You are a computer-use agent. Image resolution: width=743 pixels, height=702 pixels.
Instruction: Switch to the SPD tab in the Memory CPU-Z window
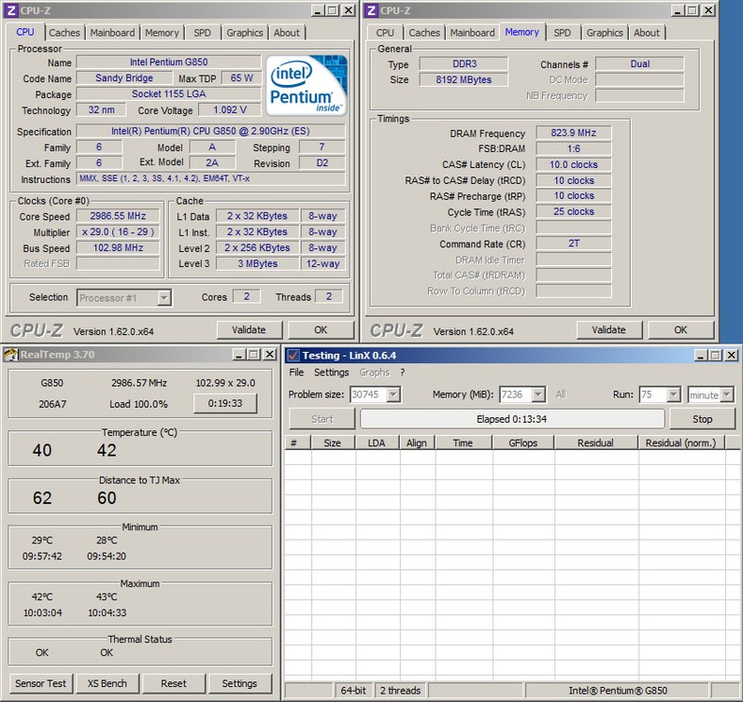point(562,32)
